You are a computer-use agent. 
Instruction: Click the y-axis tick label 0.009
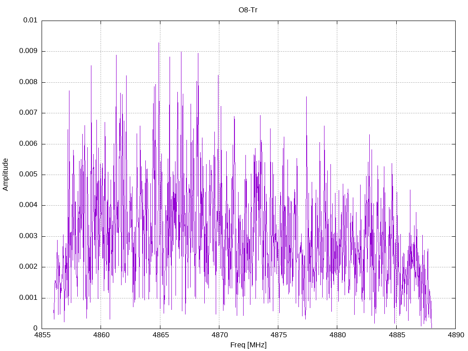coord(28,51)
